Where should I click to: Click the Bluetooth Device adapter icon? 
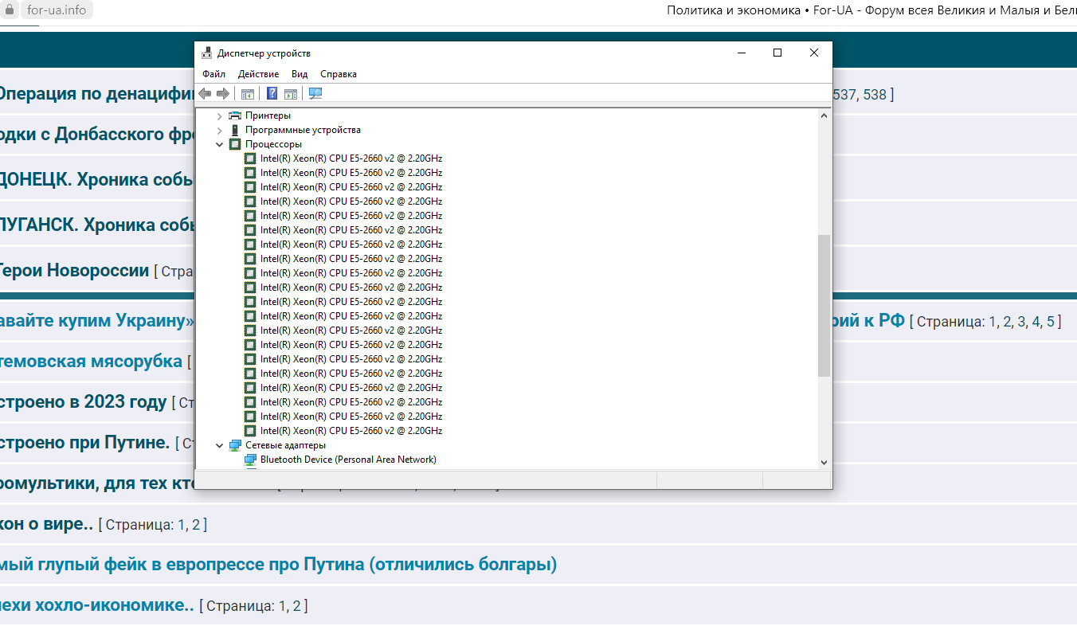pyautogui.click(x=250, y=460)
